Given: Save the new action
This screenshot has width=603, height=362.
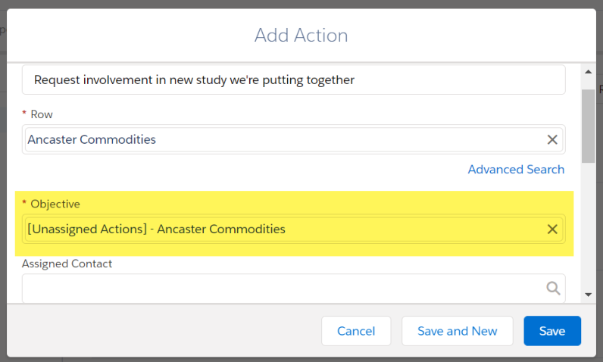Looking at the screenshot, I should (552, 331).
